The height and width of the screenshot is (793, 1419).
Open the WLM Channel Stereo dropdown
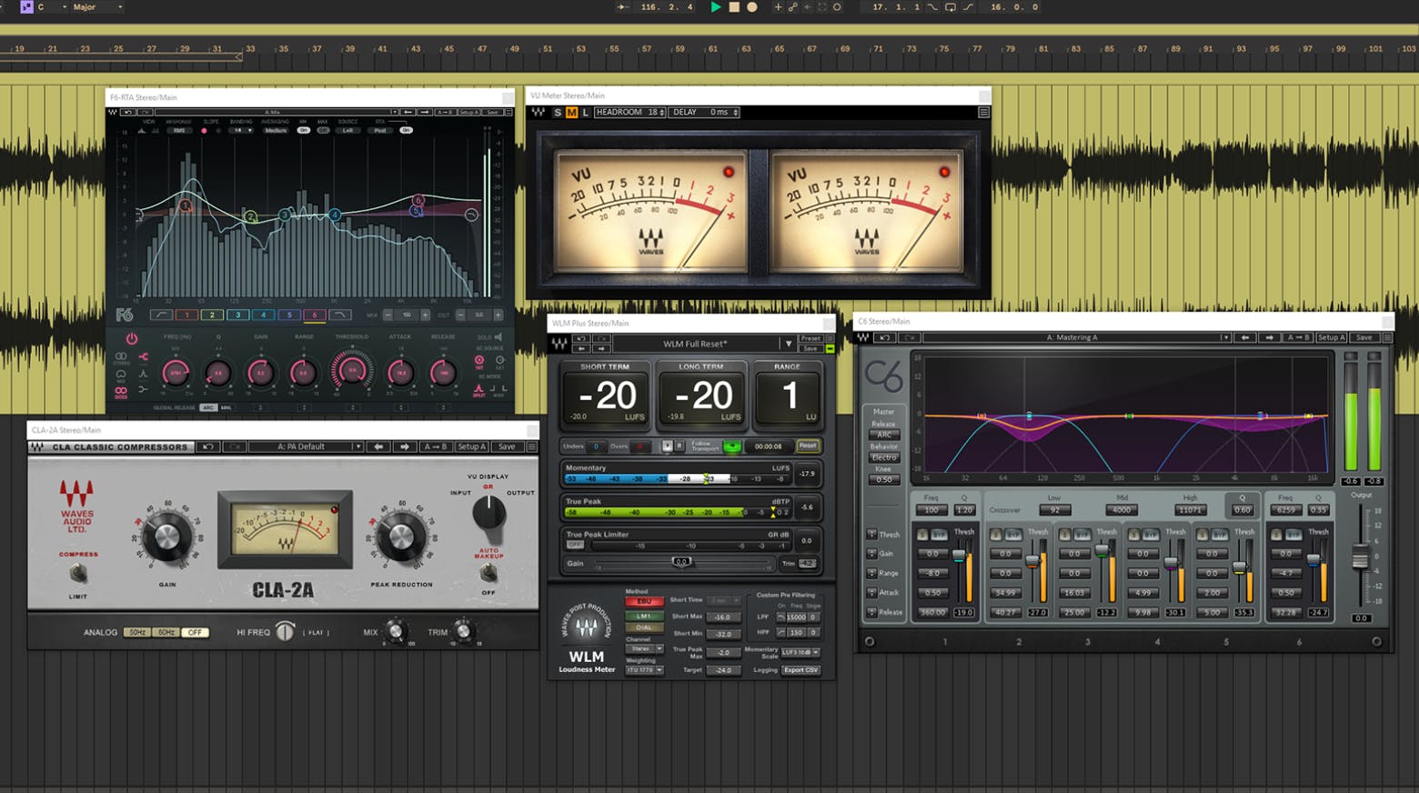(645, 648)
